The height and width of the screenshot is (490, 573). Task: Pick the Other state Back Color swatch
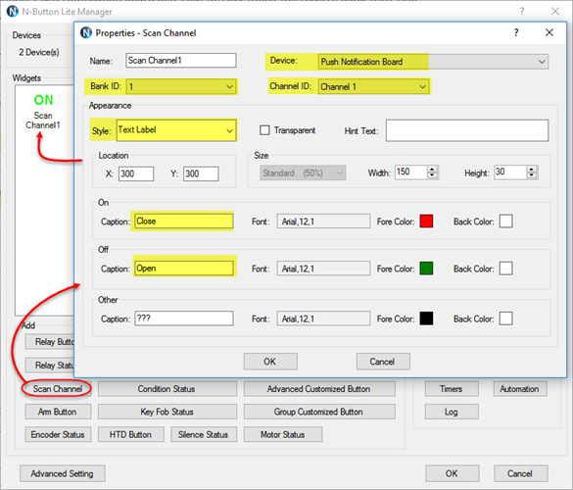coord(505,318)
